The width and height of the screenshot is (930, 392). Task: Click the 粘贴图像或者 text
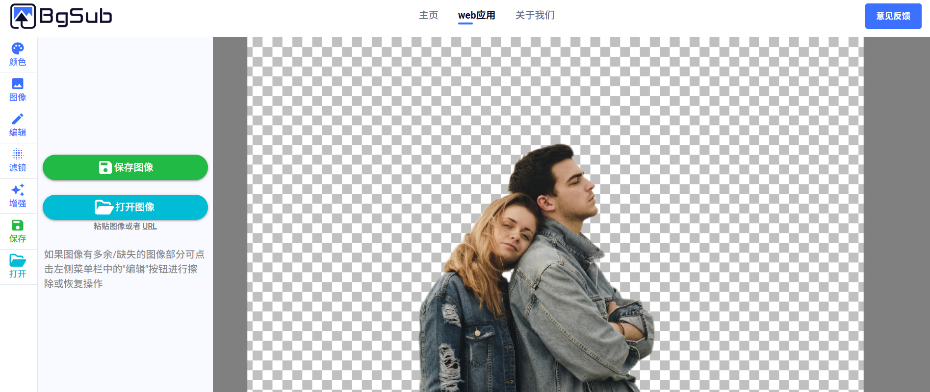(x=117, y=227)
